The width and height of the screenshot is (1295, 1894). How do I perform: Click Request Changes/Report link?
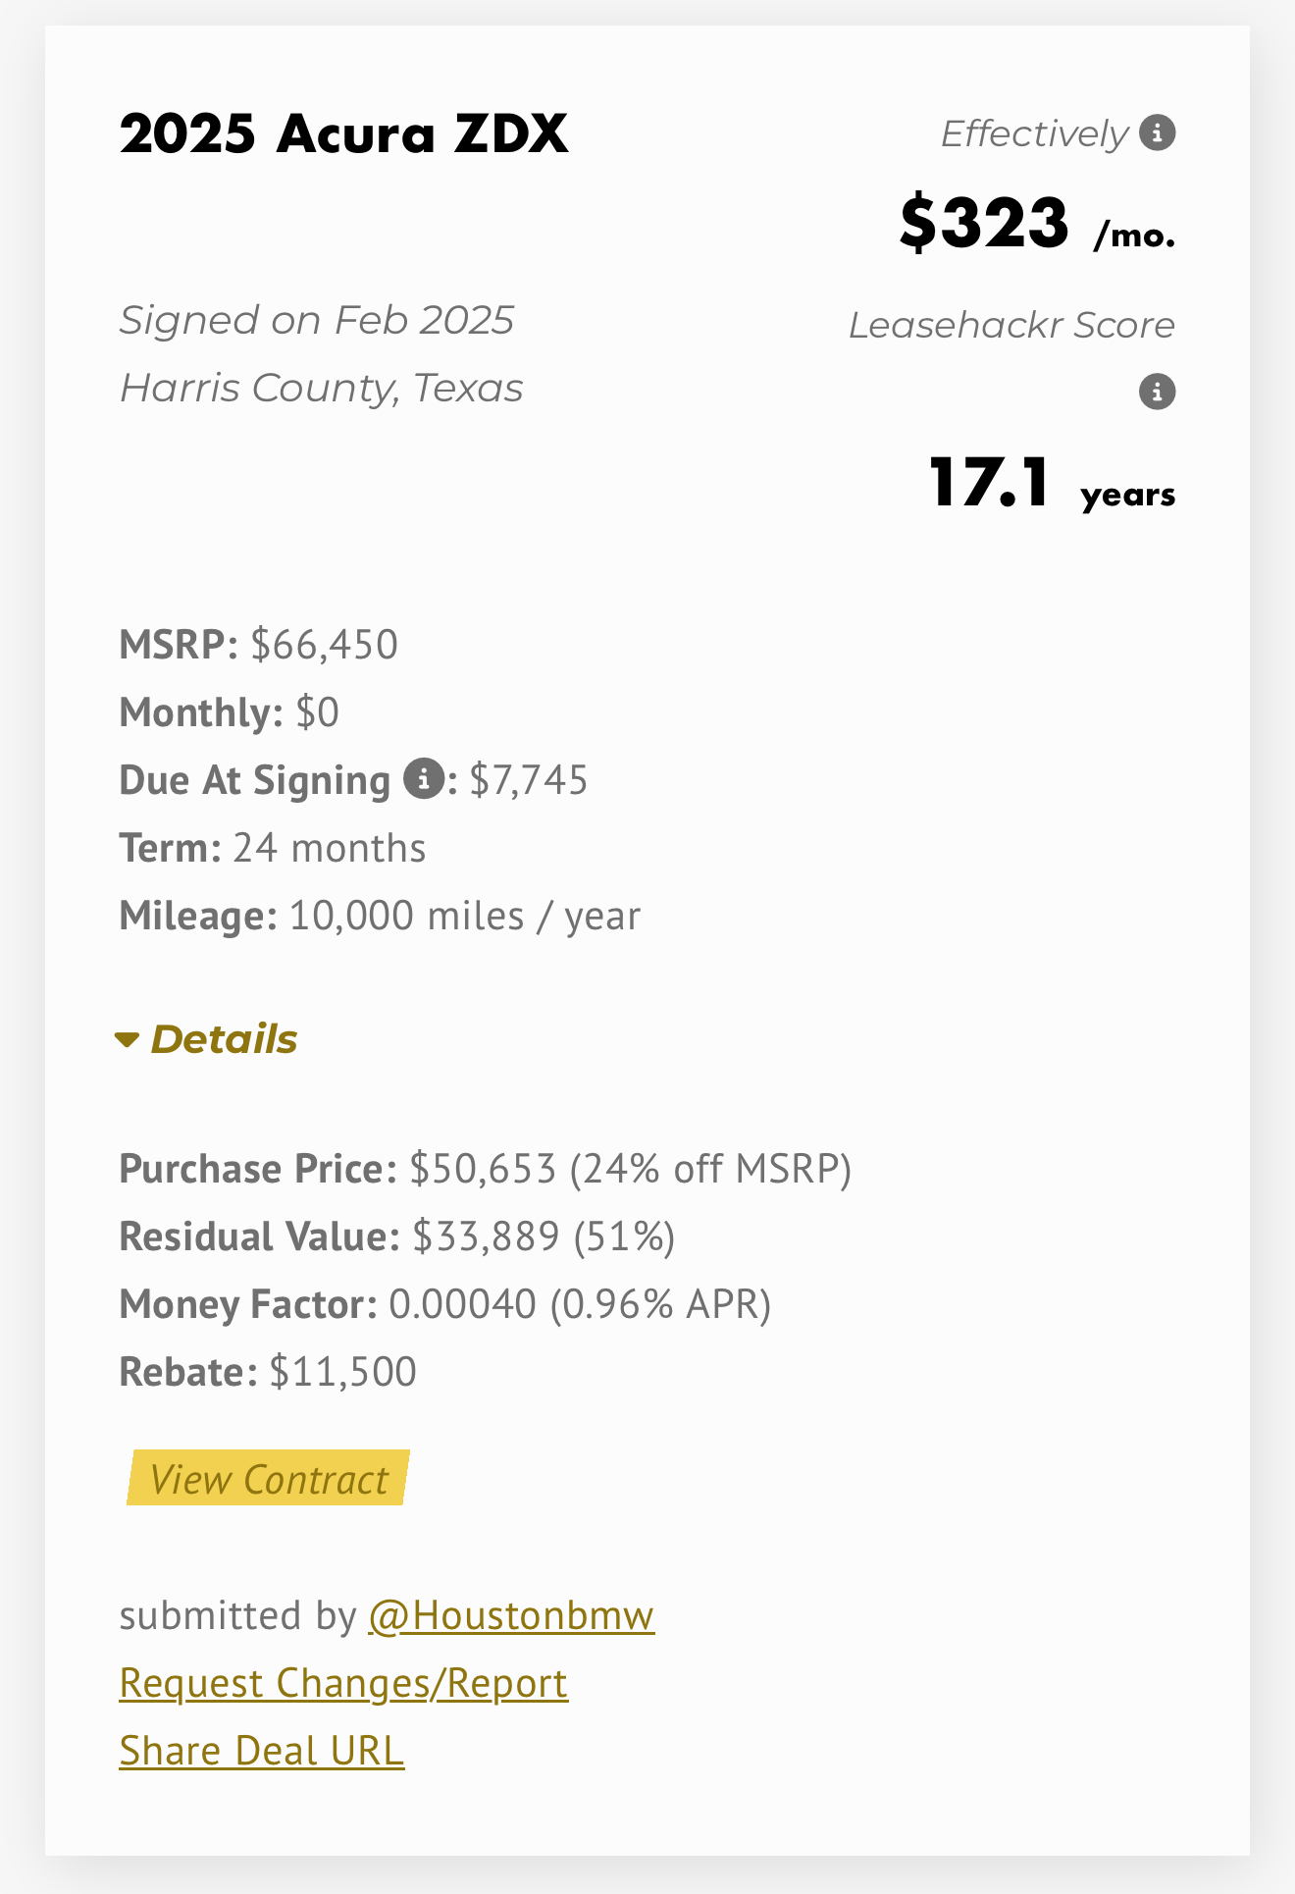tap(343, 1683)
